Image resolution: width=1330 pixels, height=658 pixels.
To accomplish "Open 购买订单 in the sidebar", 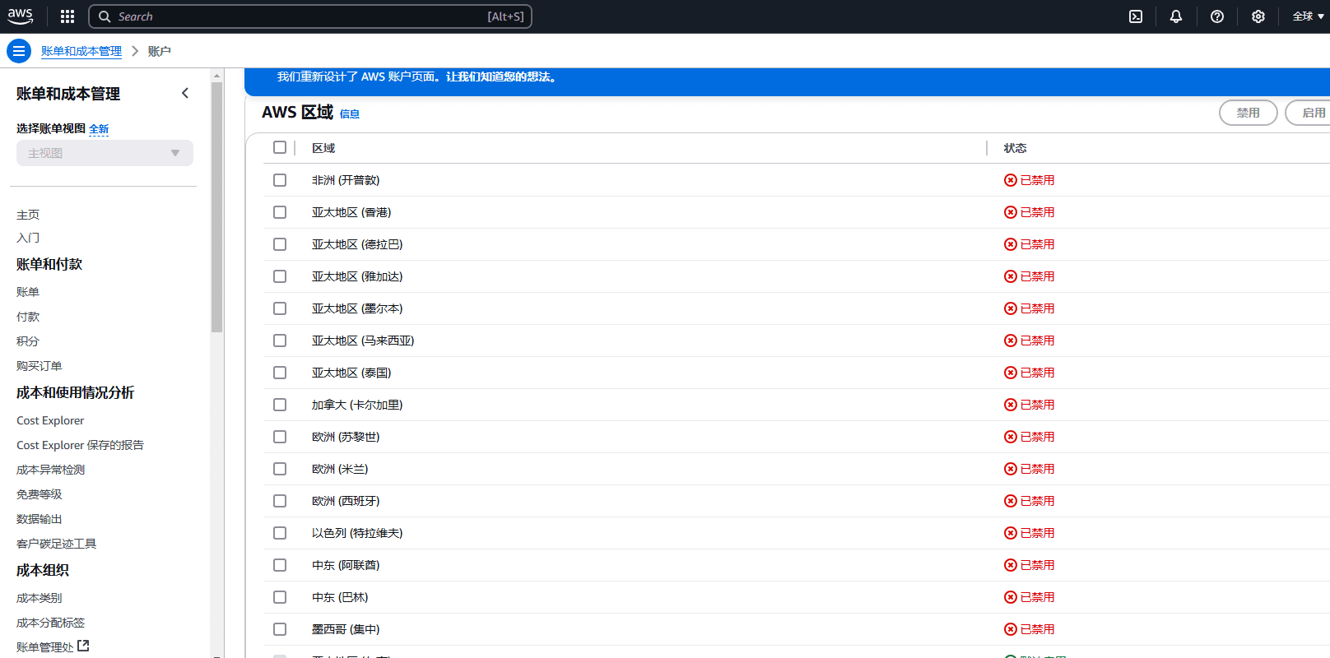I will [x=40, y=366].
